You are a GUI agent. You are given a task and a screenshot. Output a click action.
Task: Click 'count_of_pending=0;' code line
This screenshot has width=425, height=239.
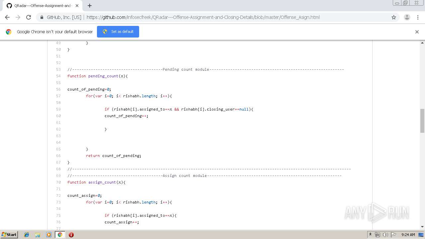89,89
